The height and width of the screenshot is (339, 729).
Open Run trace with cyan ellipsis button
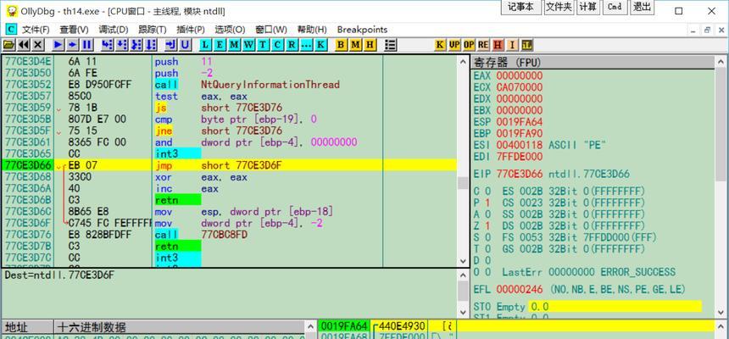click(x=306, y=45)
